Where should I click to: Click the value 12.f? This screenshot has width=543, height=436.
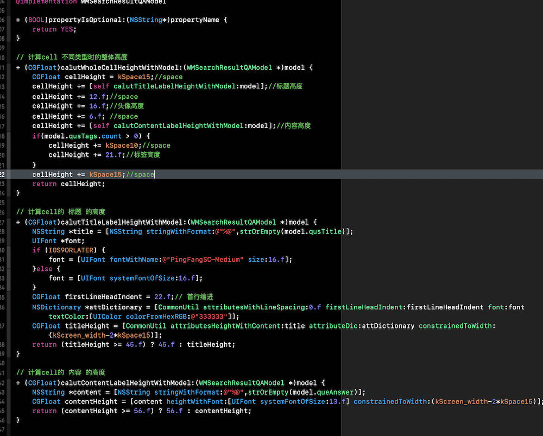click(97, 97)
